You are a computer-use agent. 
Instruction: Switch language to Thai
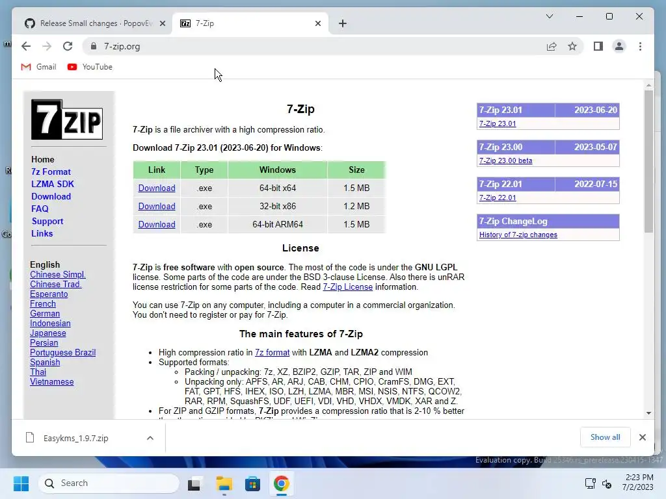[38, 372]
